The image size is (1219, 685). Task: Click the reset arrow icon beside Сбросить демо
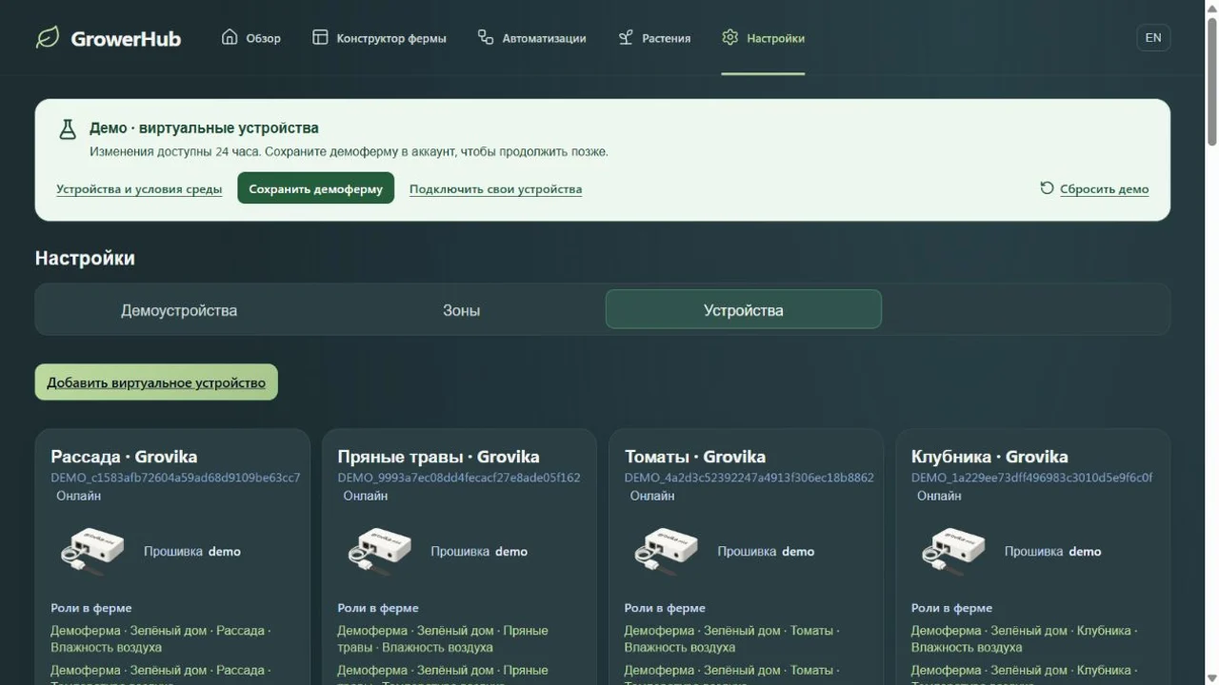point(1047,187)
